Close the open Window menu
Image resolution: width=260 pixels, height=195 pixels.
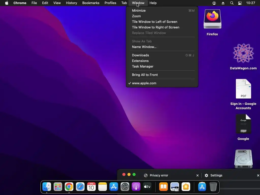(138, 3)
